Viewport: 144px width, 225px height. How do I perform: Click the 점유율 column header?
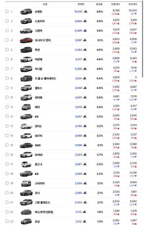99,4
